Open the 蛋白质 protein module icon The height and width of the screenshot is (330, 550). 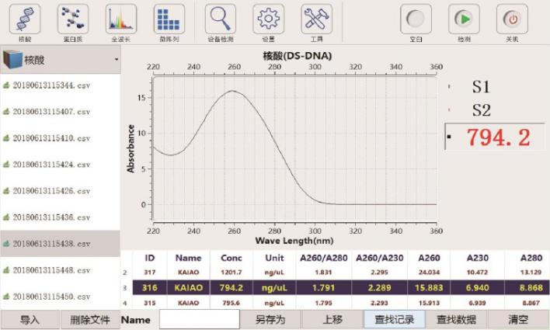pos(72,19)
